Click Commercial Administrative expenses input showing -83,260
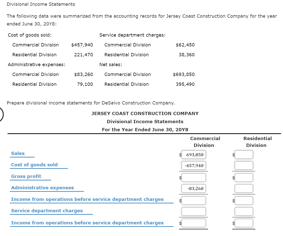Screen dimensions: 283x236 [x=194, y=189]
